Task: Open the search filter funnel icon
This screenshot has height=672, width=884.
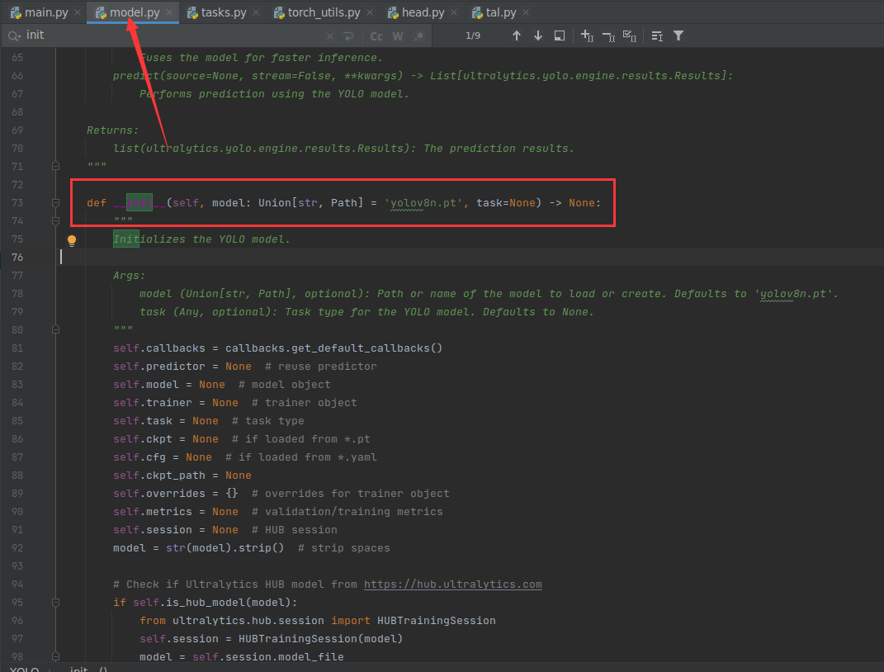Action: coord(678,35)
